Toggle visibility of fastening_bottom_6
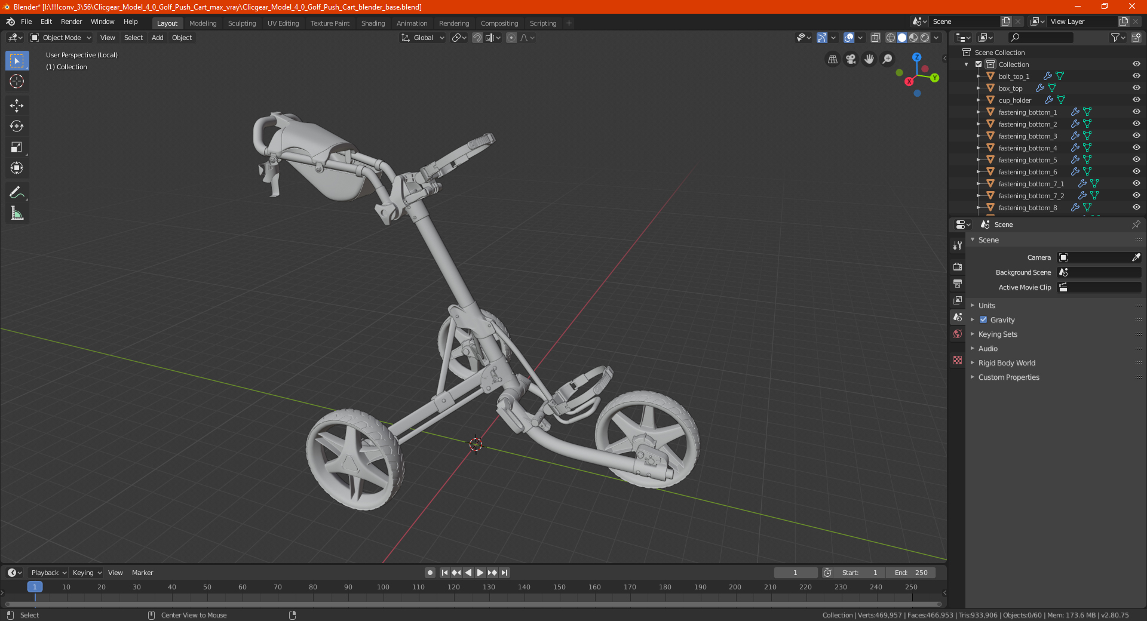This screenshot has height=621, width=1147. point(1136,171)
